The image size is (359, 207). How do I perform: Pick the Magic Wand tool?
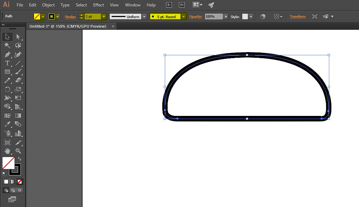pos(7,46)
